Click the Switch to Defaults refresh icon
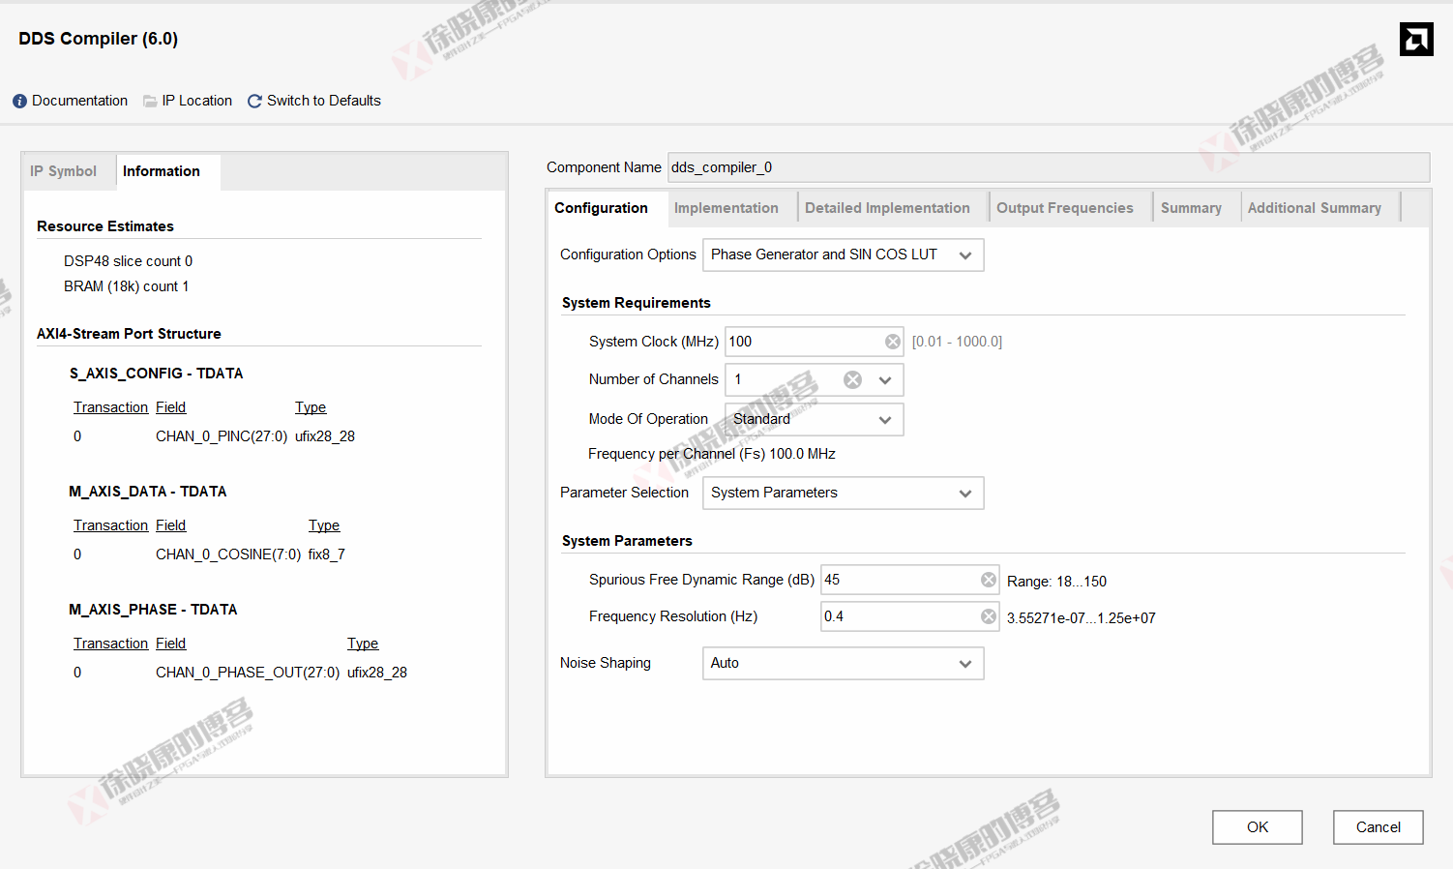The height and width of the screenshot is (869, 1453). click(254, 102)
